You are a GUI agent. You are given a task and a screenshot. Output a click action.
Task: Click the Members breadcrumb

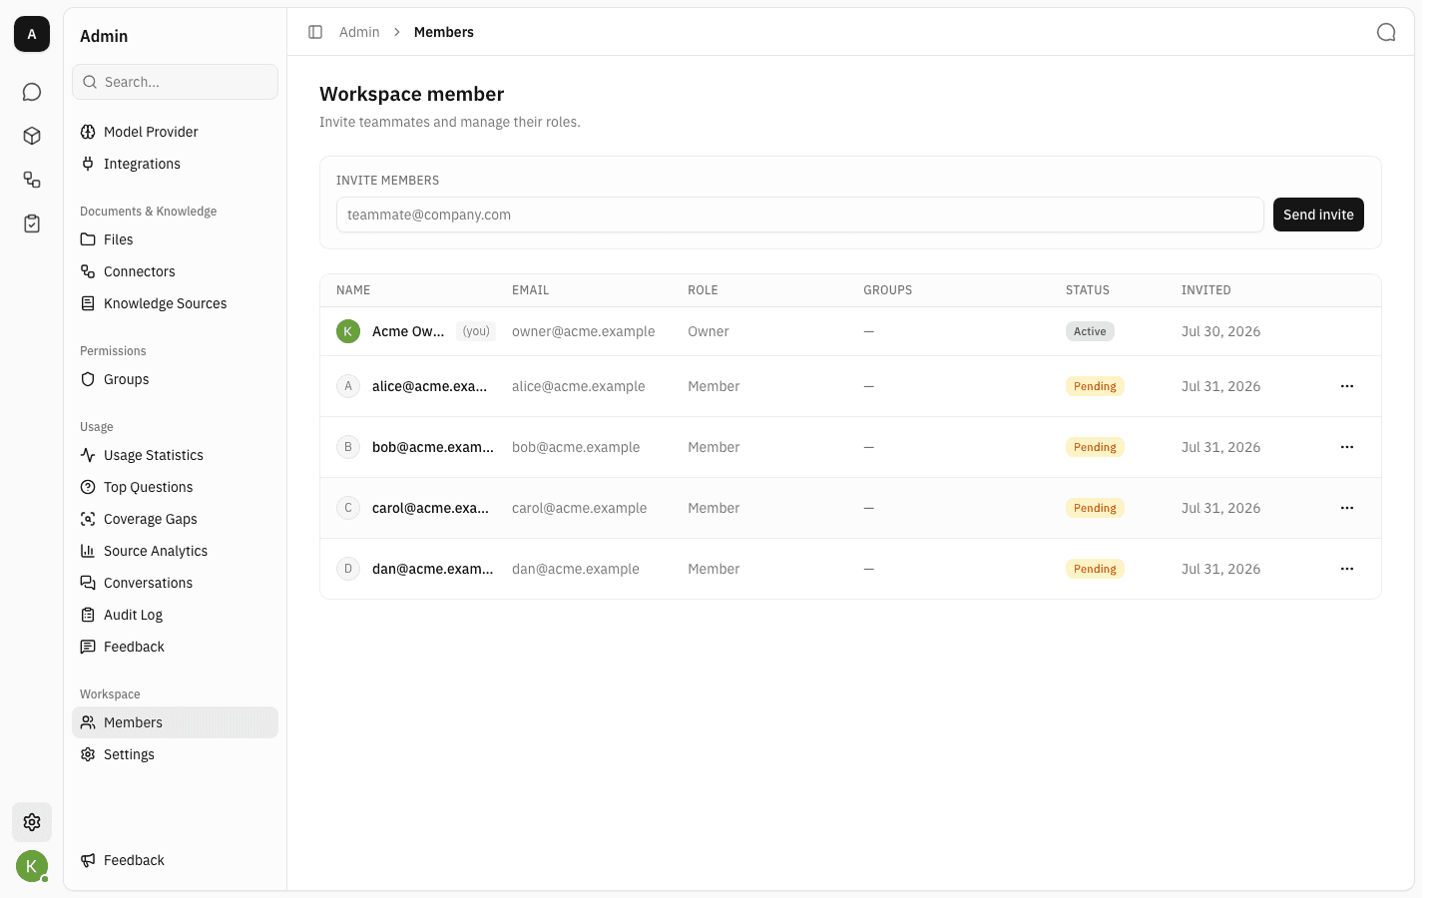pos(444,32)
